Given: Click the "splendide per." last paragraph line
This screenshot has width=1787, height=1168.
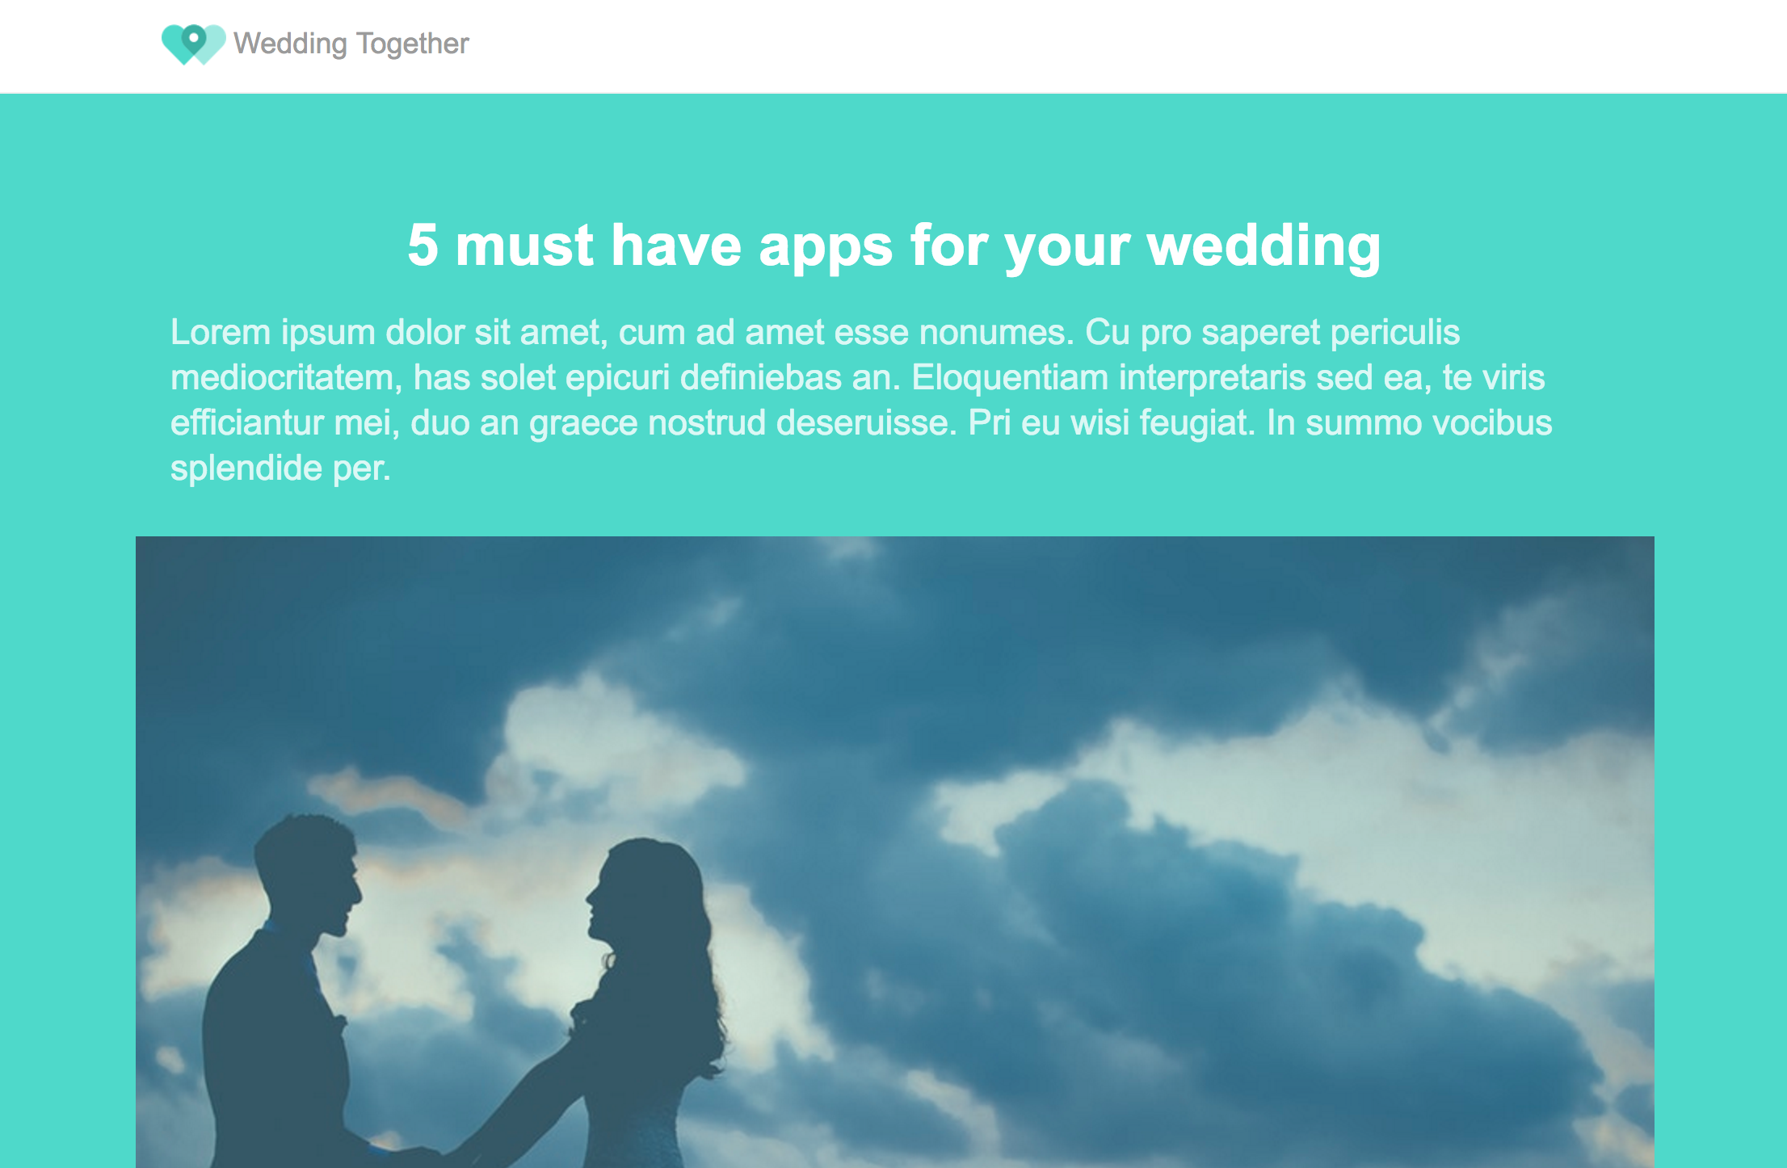Looking at the screenshot, I should 280,468.
